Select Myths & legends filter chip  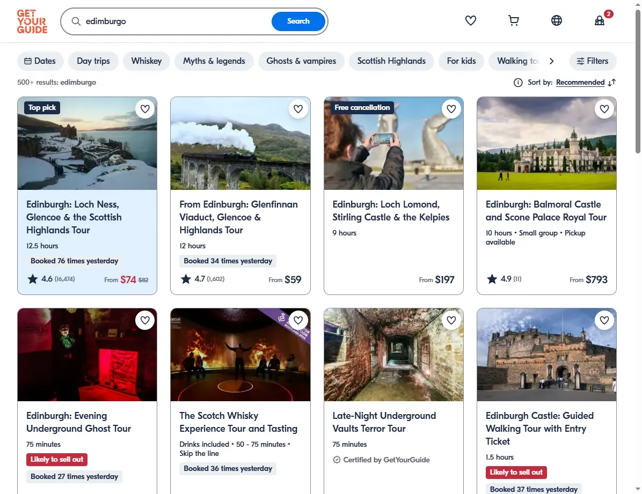(214, 61)
